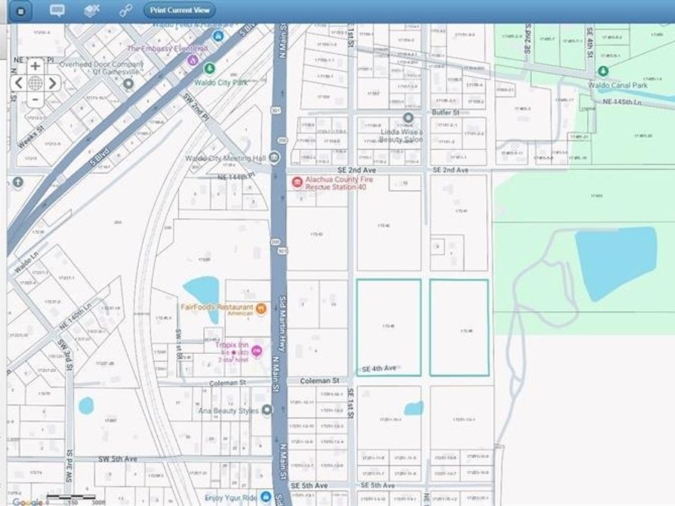675x506 pixels.
Task: Select the Tropix Inn hotel pin
Action: 256,350
